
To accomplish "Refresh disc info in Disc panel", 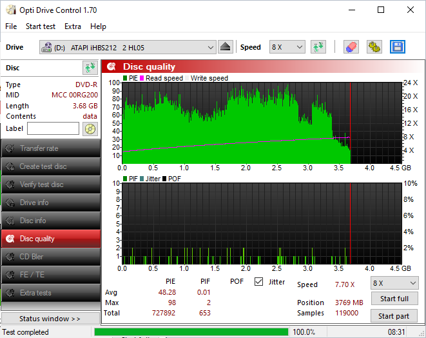I will click(x=90, y=68).
